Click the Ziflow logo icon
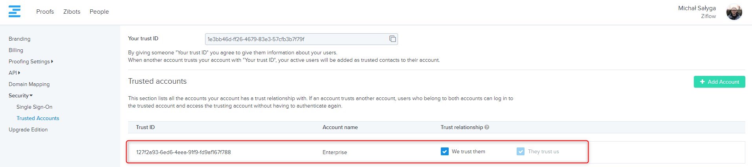The width and height of the screenshot is (752, 167). coord(15,11)
